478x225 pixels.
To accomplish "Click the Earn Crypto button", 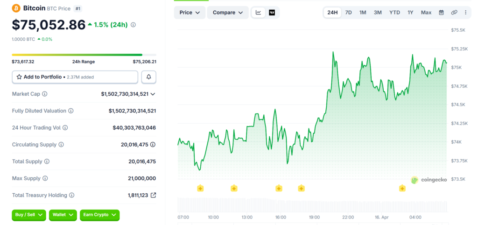I will [x=99, y=215].
